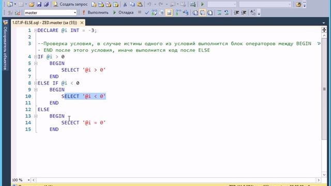
Task: Collapse the DECLARE region on line 1
Action: click(x=36, y=30)
